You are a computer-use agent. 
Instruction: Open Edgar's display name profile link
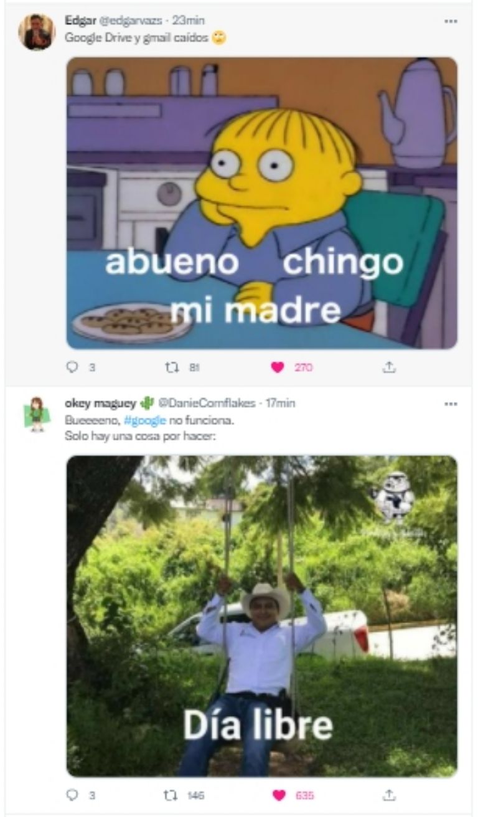point(77,21)
